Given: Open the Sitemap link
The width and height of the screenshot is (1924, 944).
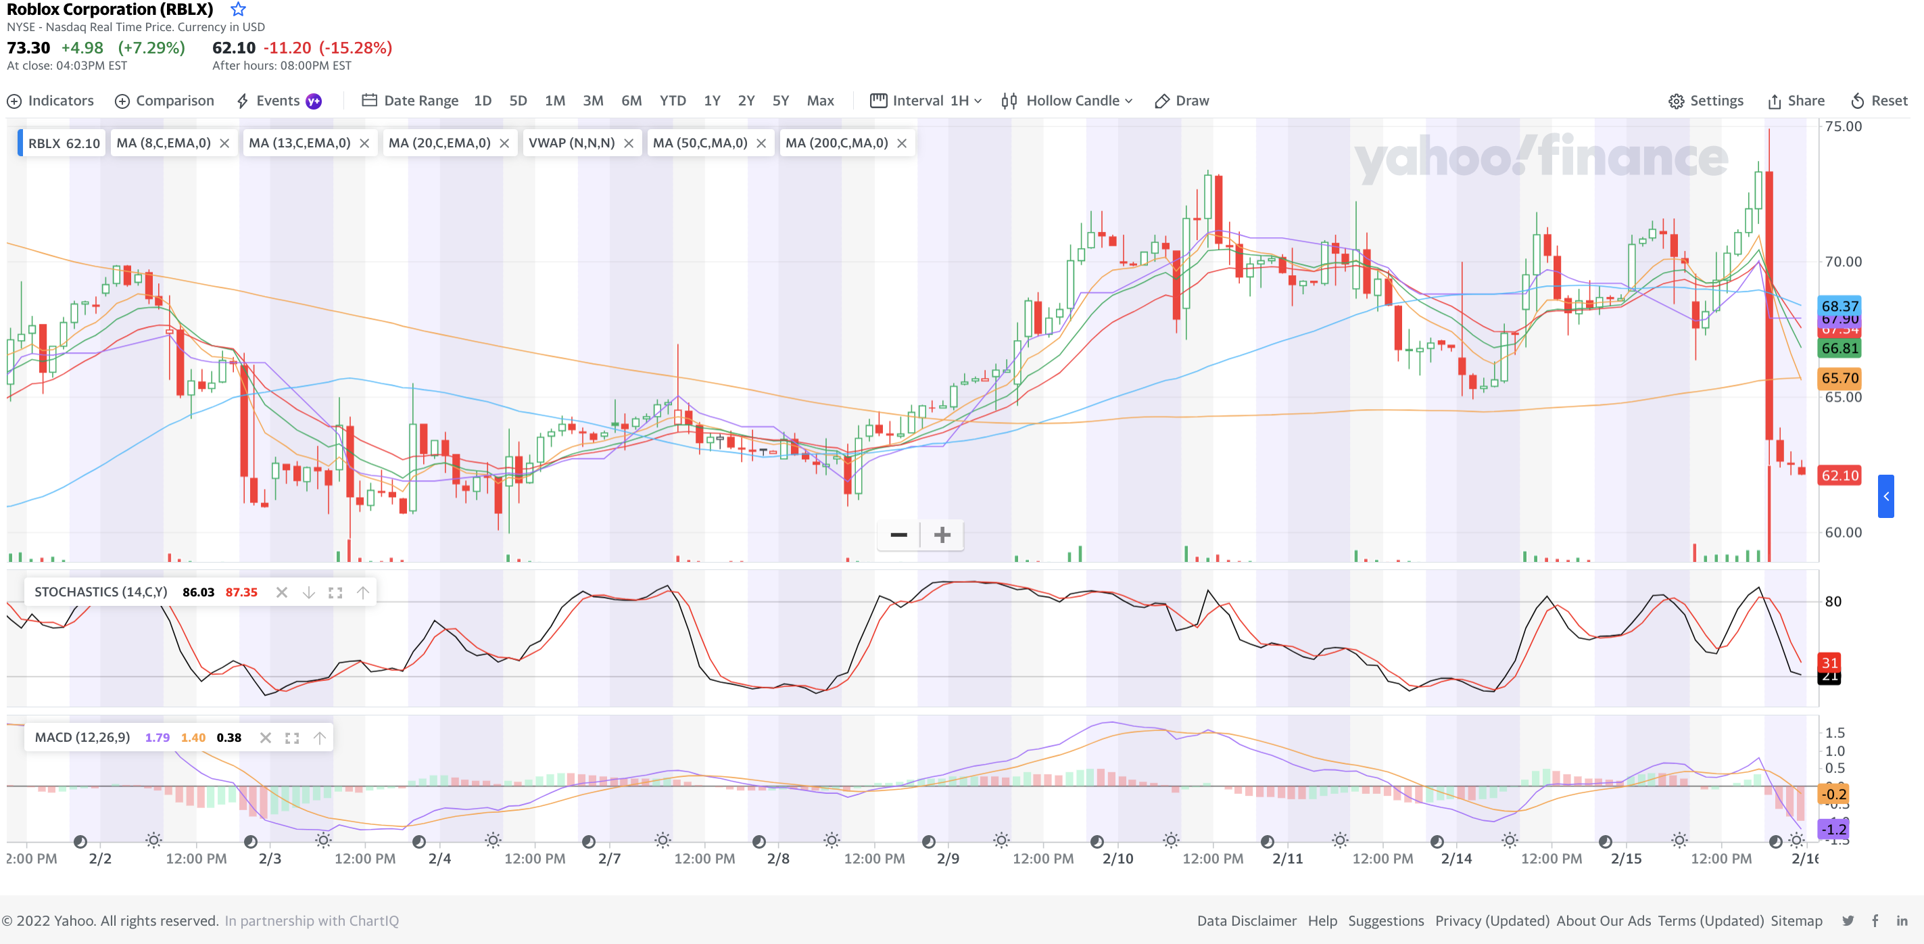Looking at the screenshot, I should (x=1796, y=921).
